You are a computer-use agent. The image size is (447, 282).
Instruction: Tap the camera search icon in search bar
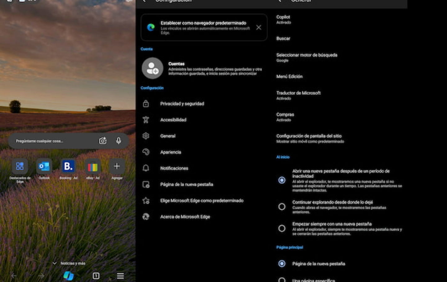click(103, 141)
